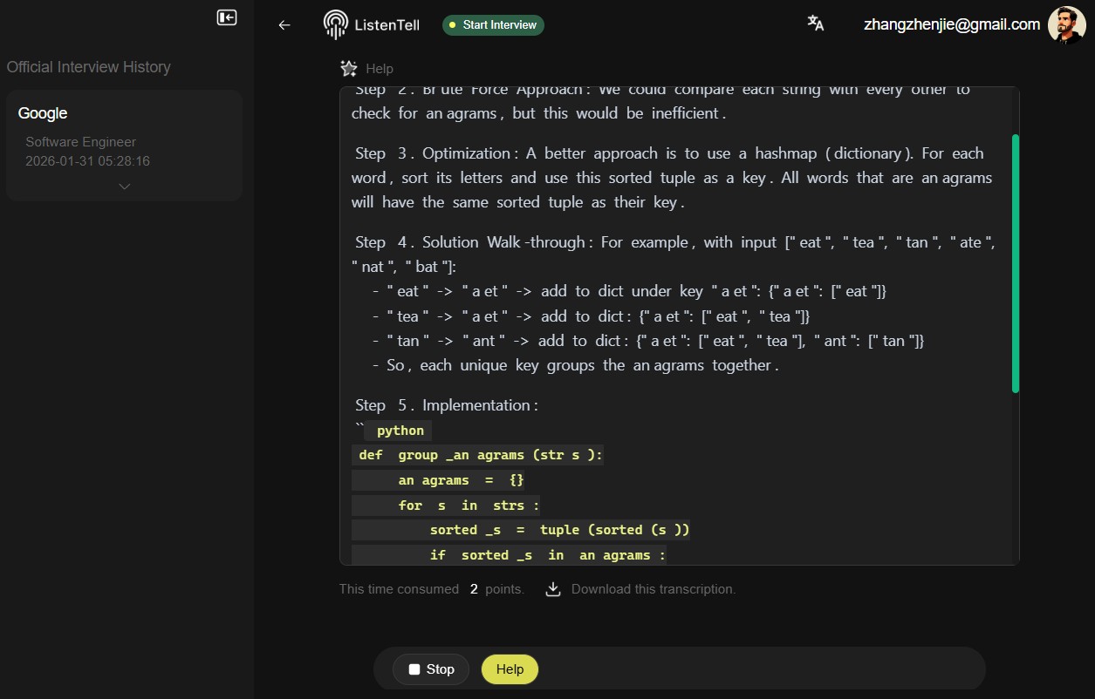This screenshot has height=699, width=1095.
Task: Click the Start Interview status badge
Action: pyautogui.click(x=493, y=25)
